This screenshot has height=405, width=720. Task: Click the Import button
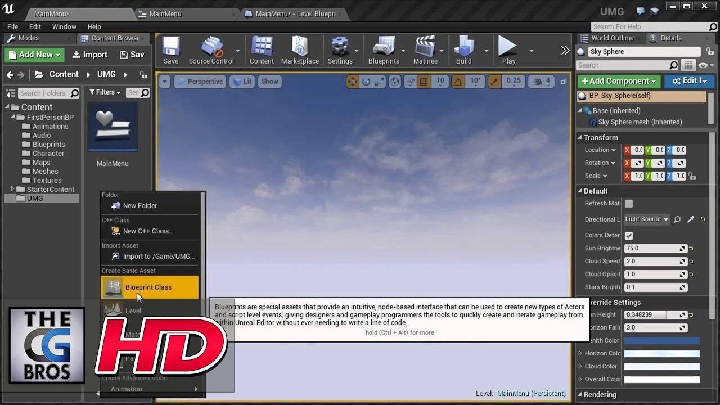(x=89, y=55)
